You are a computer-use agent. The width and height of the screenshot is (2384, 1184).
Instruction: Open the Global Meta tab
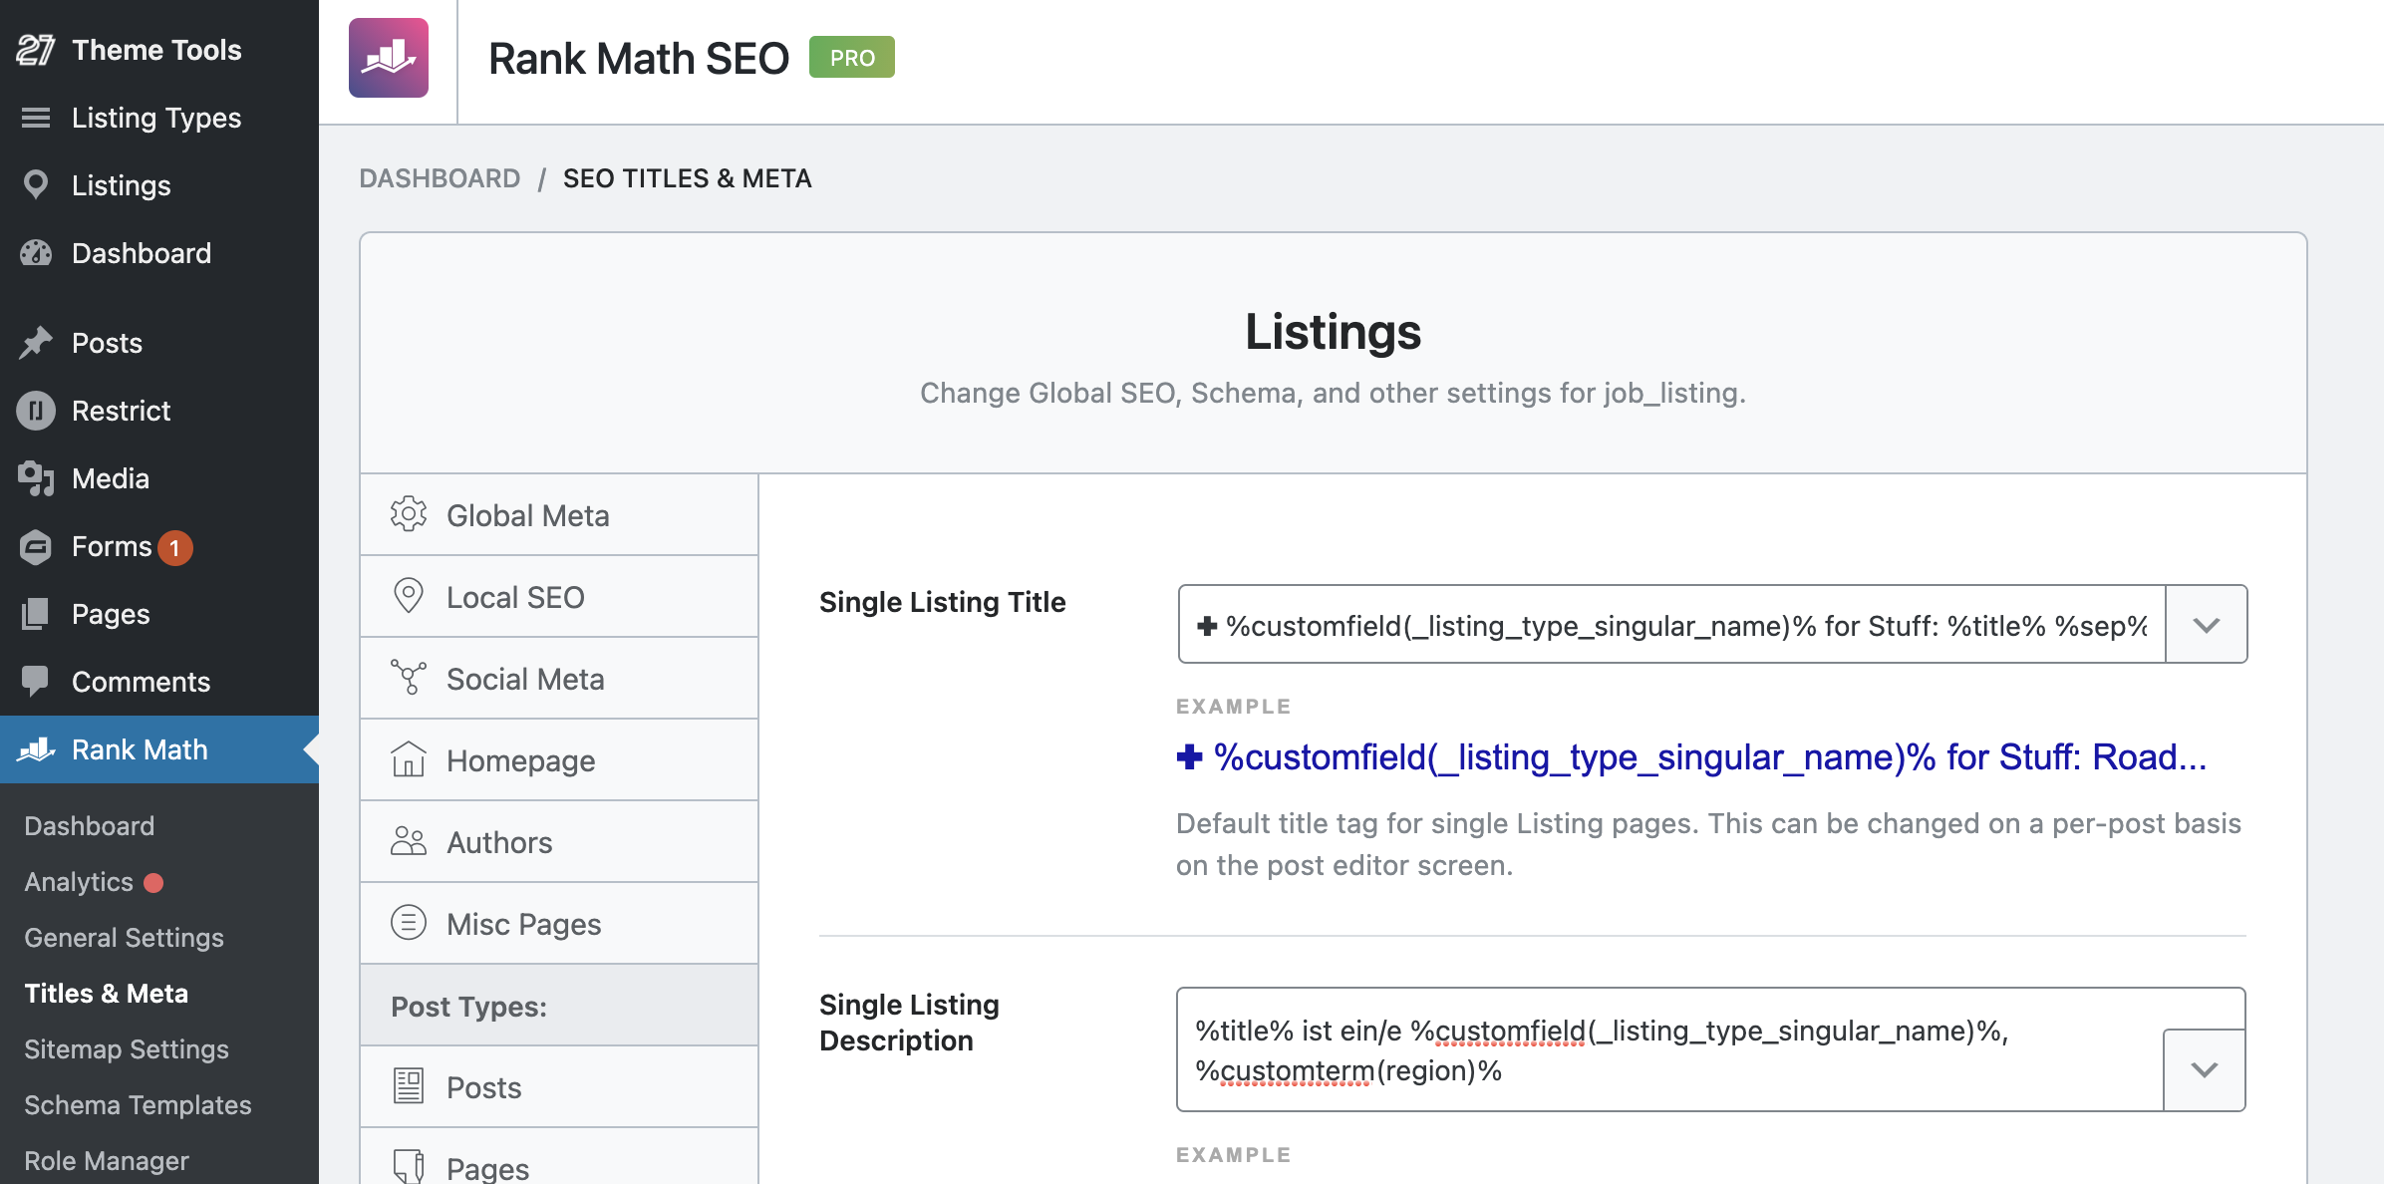[559, 515]
